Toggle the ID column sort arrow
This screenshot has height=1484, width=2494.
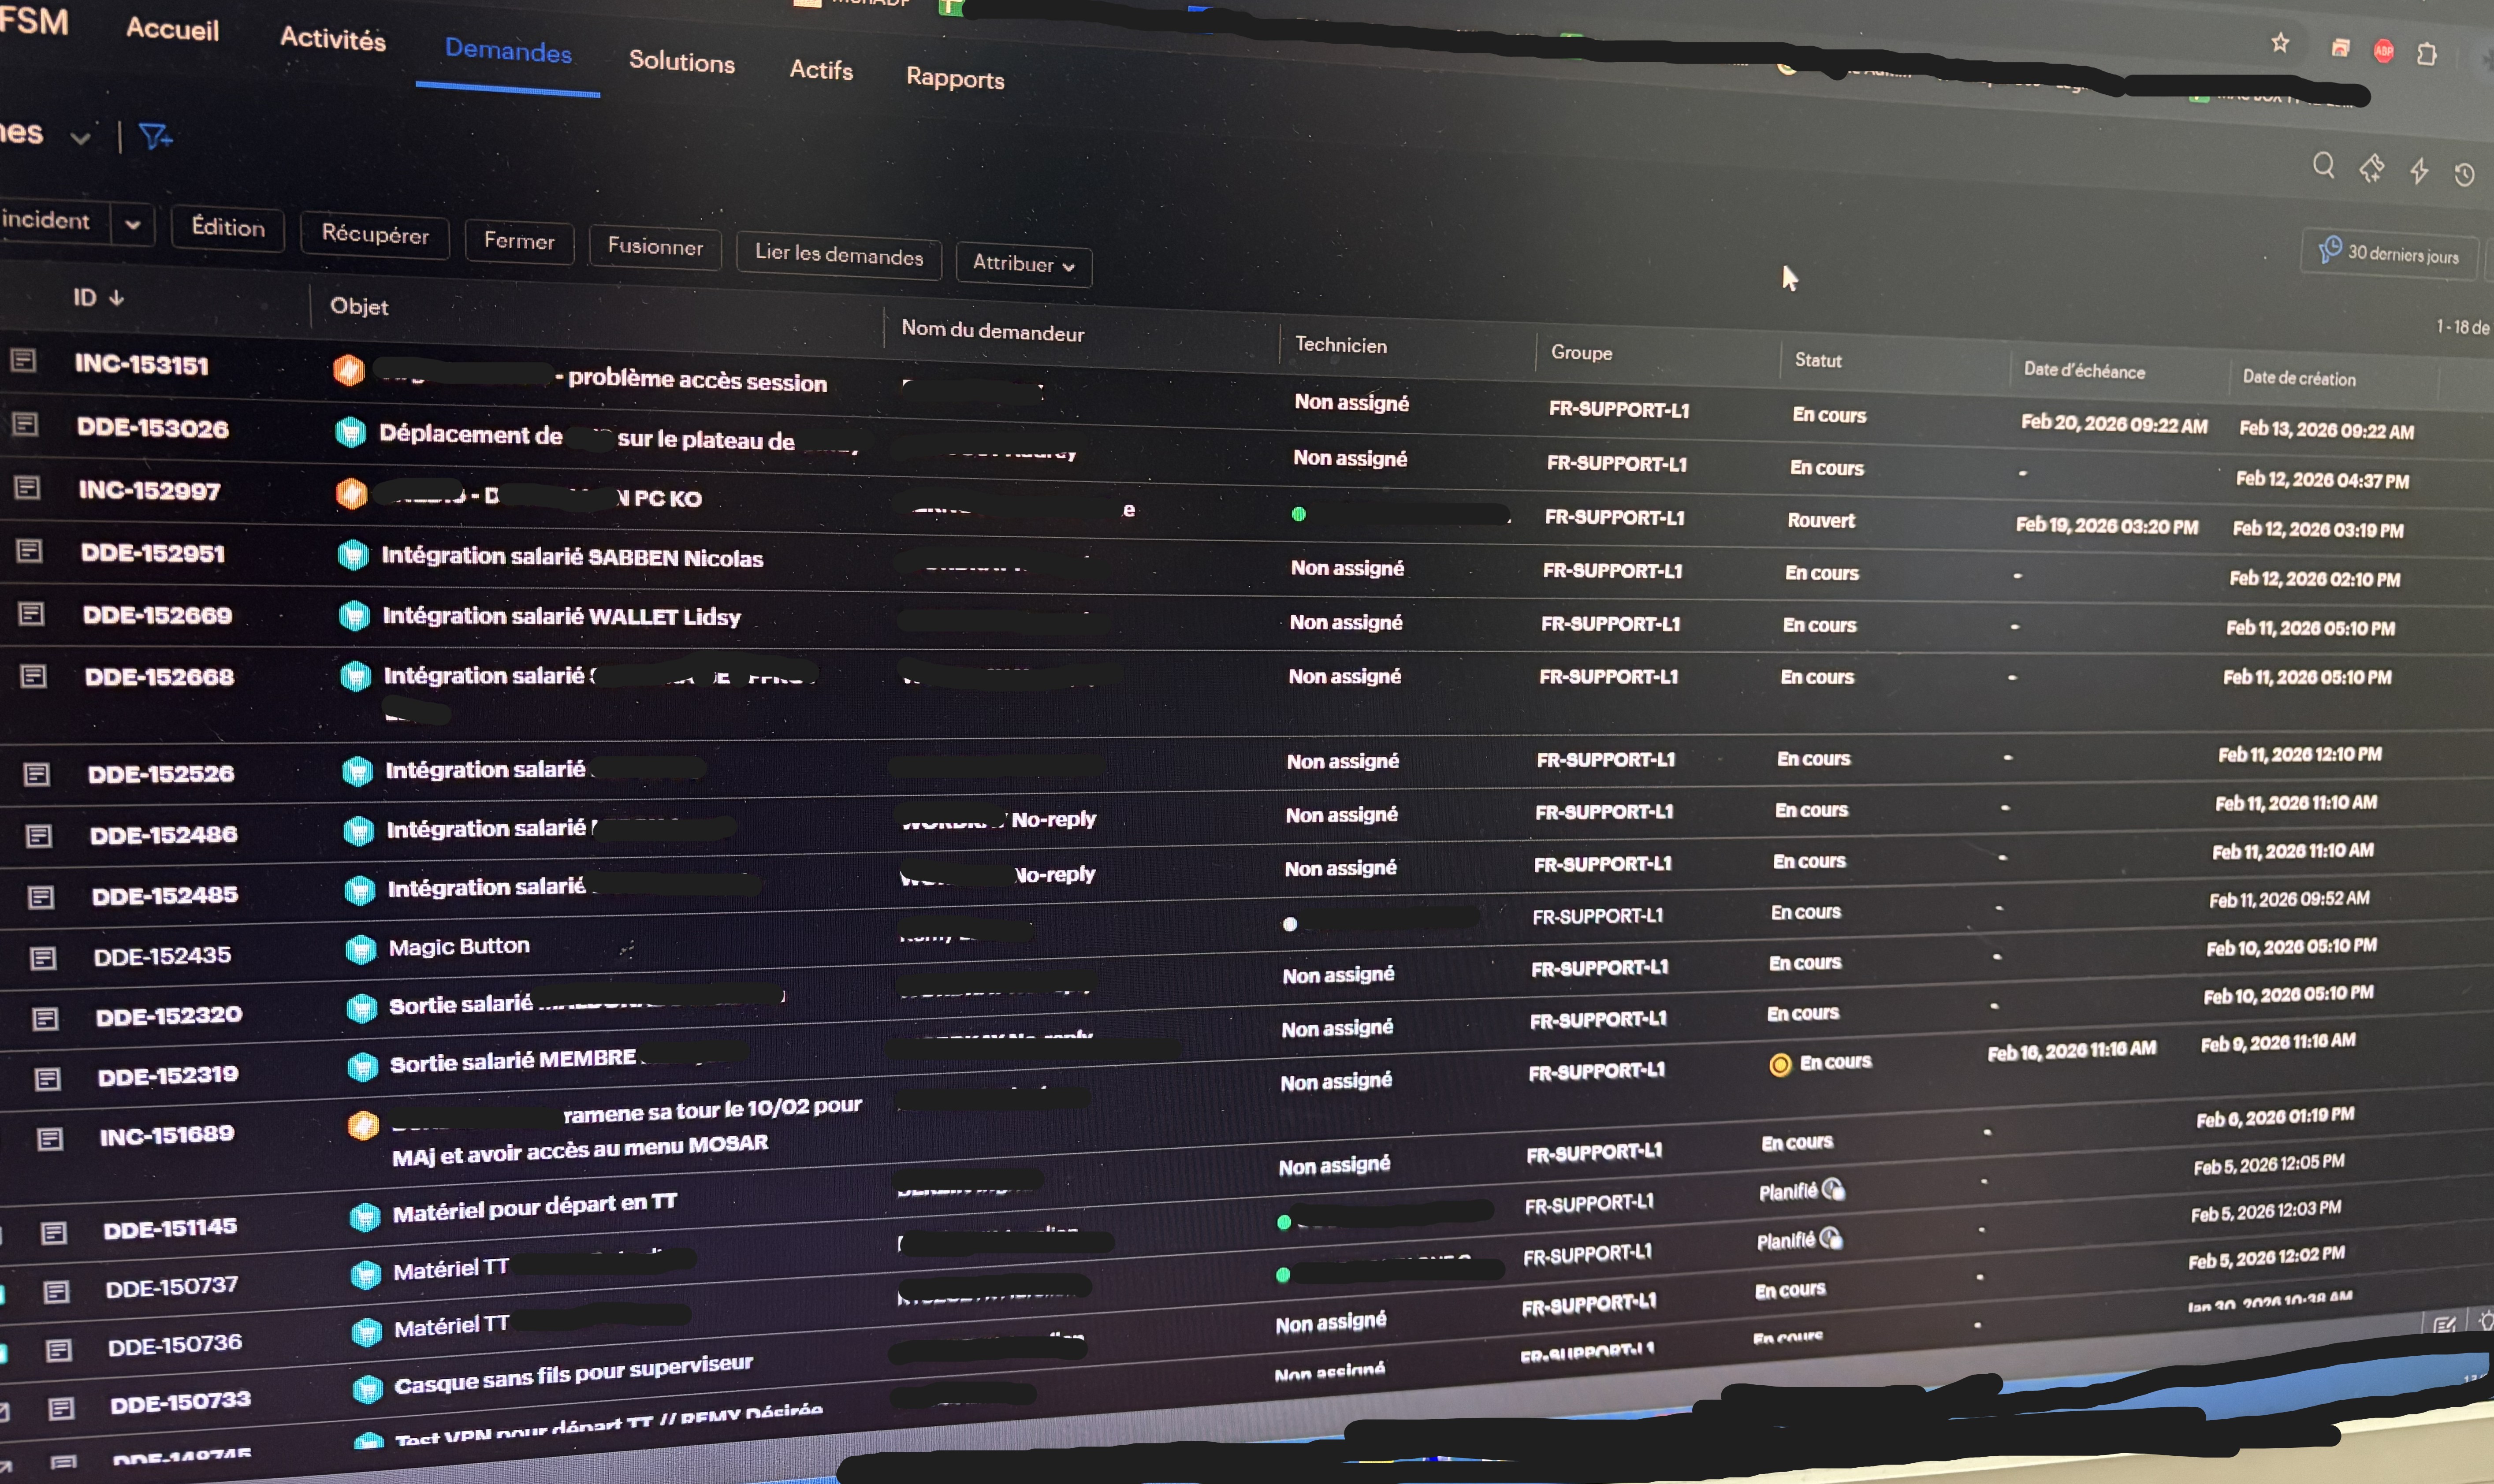coord(116,297)
